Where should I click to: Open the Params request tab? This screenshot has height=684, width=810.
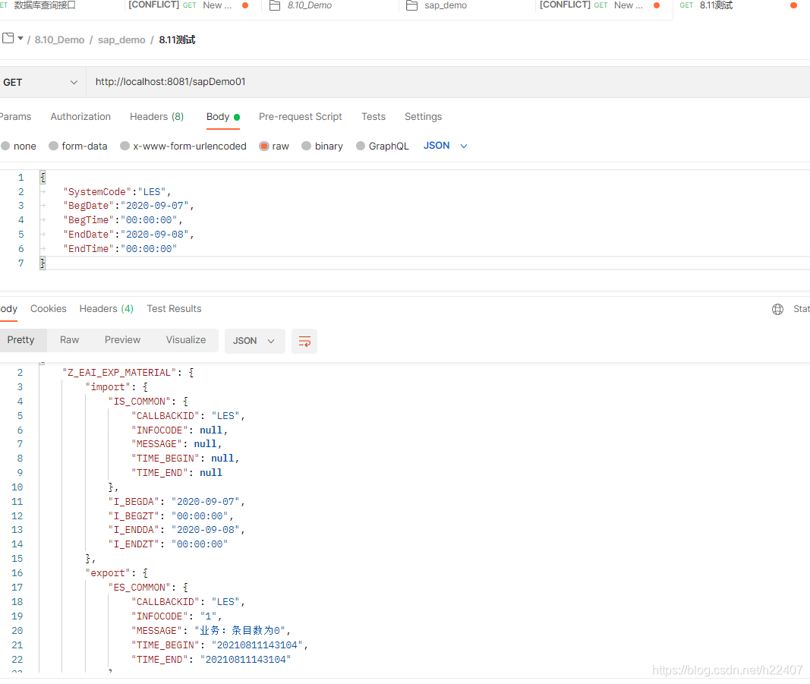(15, 117)
